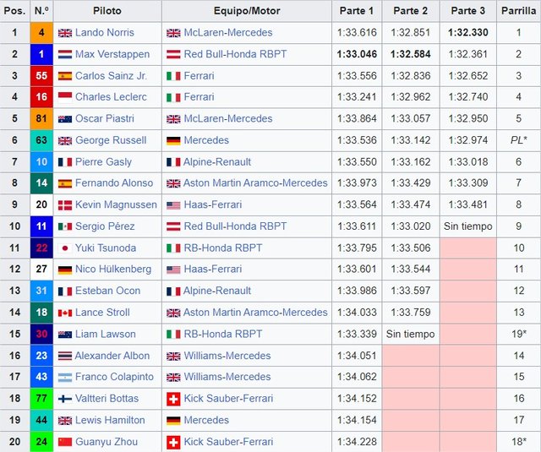The width and height of the screenshot is (541, 452).
Task: Open the team link in Charles Leclerc's row
Action: click(x=199, y=97)
